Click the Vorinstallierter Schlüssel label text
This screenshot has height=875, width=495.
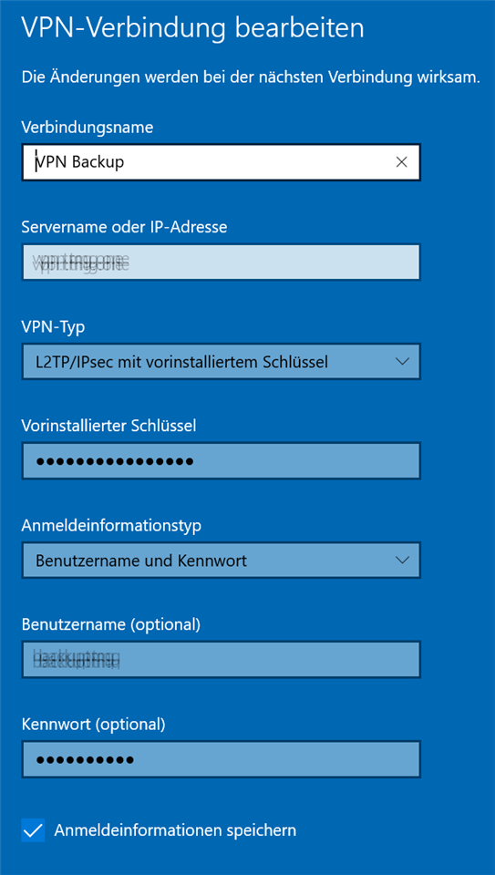point(108,427)
